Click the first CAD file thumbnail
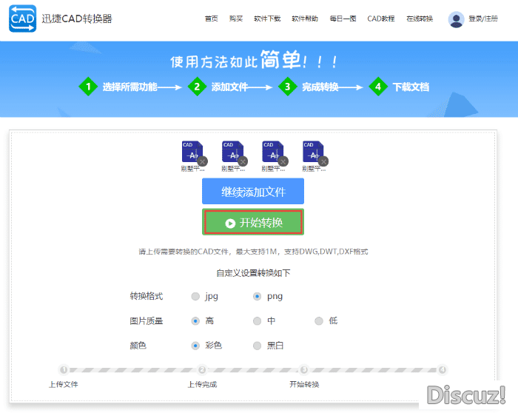The width and height of the screenshot is (518, 413). tap(192, 152)
